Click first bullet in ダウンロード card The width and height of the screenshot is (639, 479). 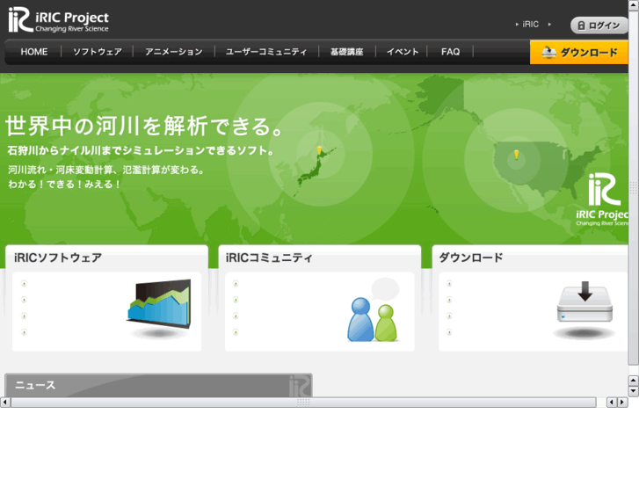pos(449,283)
